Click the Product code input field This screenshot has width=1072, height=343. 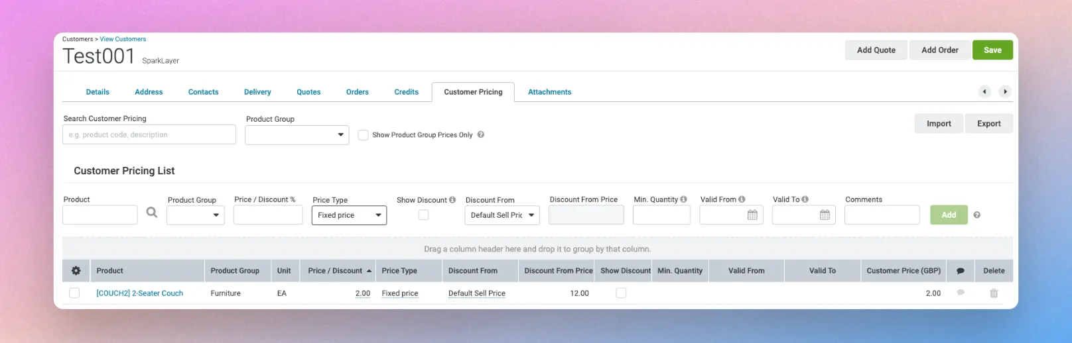click(x=100, y=215)
